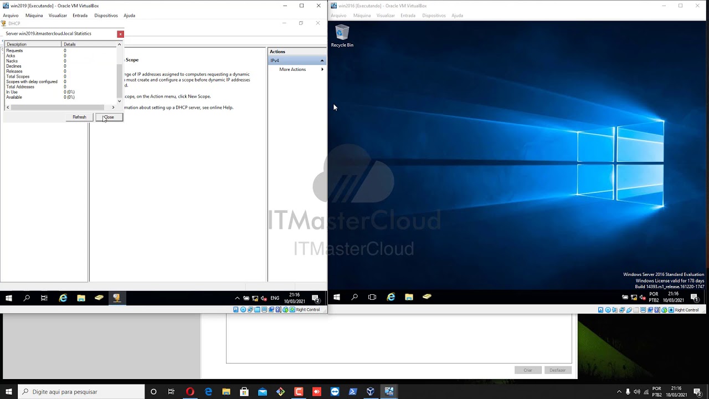Open Server Manager in win2019 taskbar

coord(99,298)
